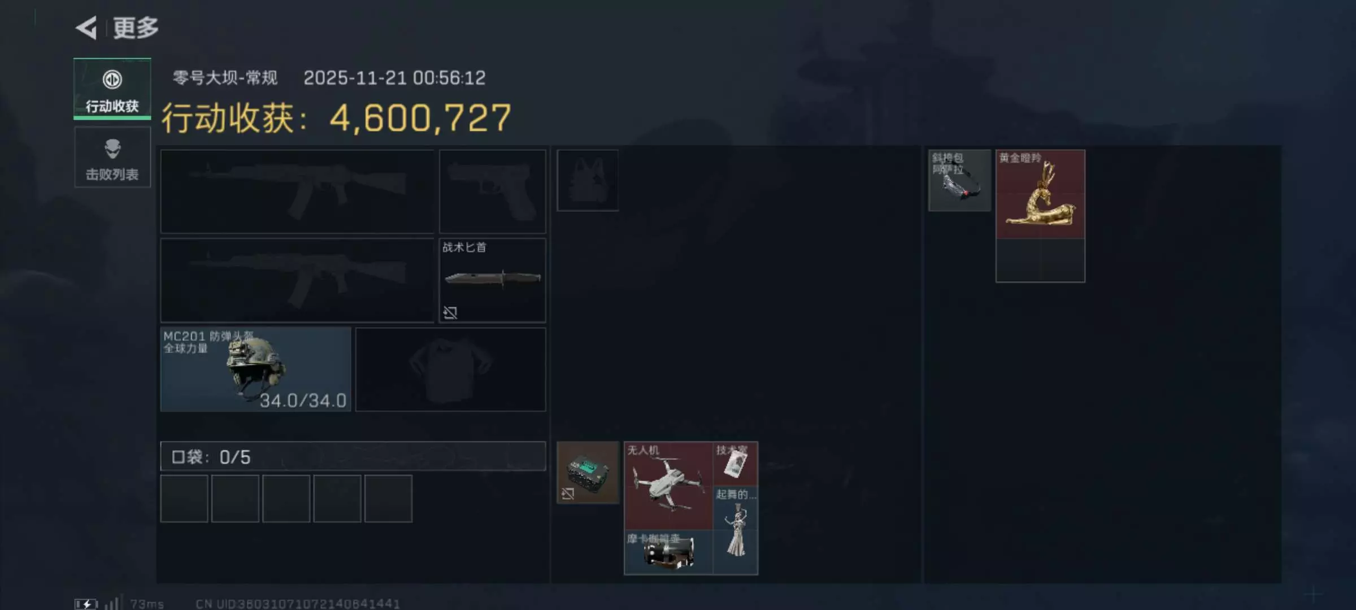Screen dimensions: 1356x610
Task: Select the empty pistol weapon slot
Action: (x=492, y=191)
